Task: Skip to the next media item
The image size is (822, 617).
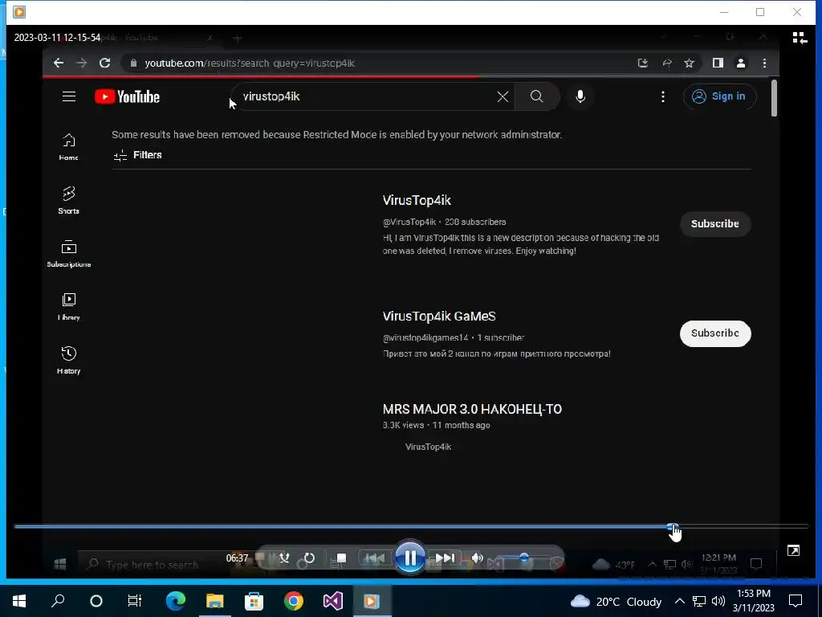Action: click(445, 558)
